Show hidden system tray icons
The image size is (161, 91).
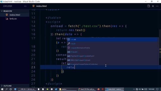coord(134,89)
